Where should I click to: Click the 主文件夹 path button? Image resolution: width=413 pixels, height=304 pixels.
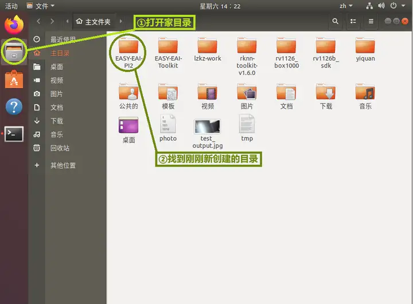[93, 21]
